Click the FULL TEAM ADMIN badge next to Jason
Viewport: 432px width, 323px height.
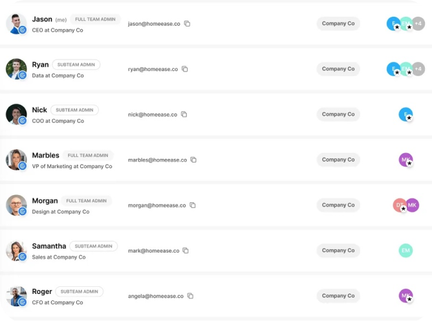coord(95,19)
